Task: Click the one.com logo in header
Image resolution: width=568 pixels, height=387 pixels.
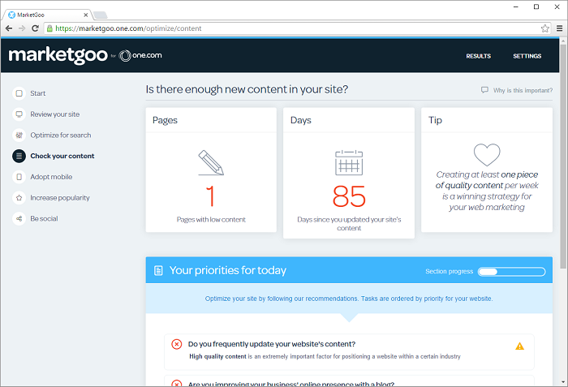Action: (x=140, y=55)
